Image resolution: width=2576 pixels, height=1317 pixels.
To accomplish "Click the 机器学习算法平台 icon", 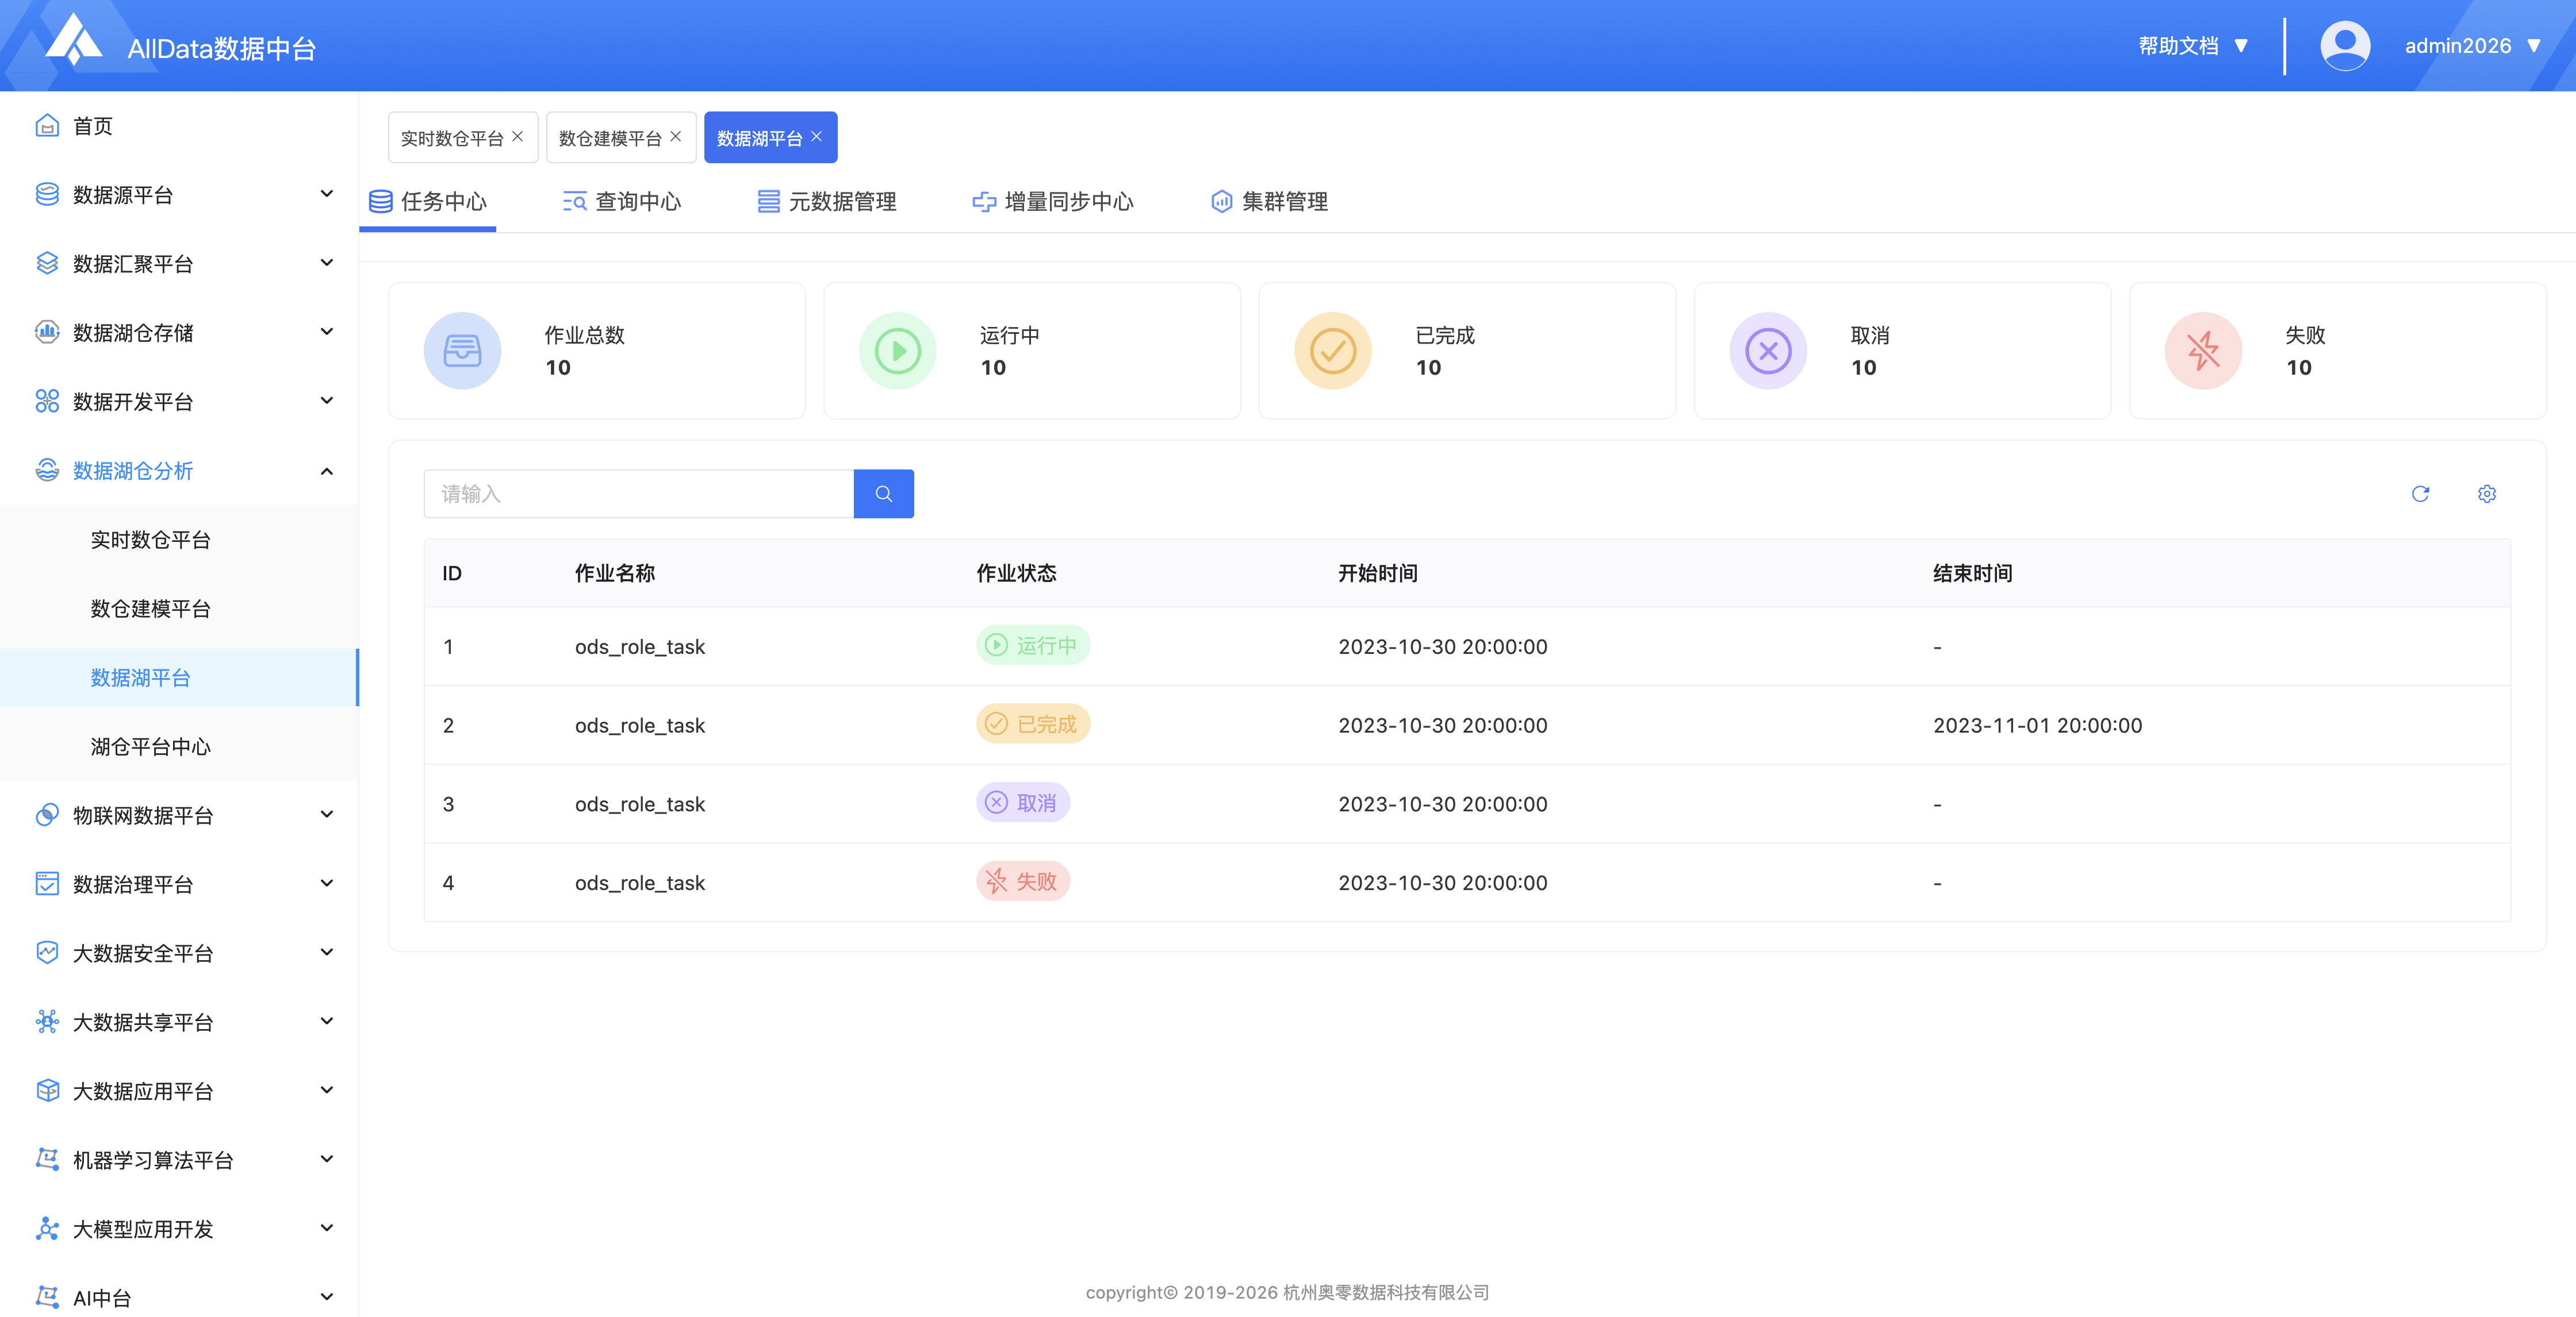I will [47, 1160].
